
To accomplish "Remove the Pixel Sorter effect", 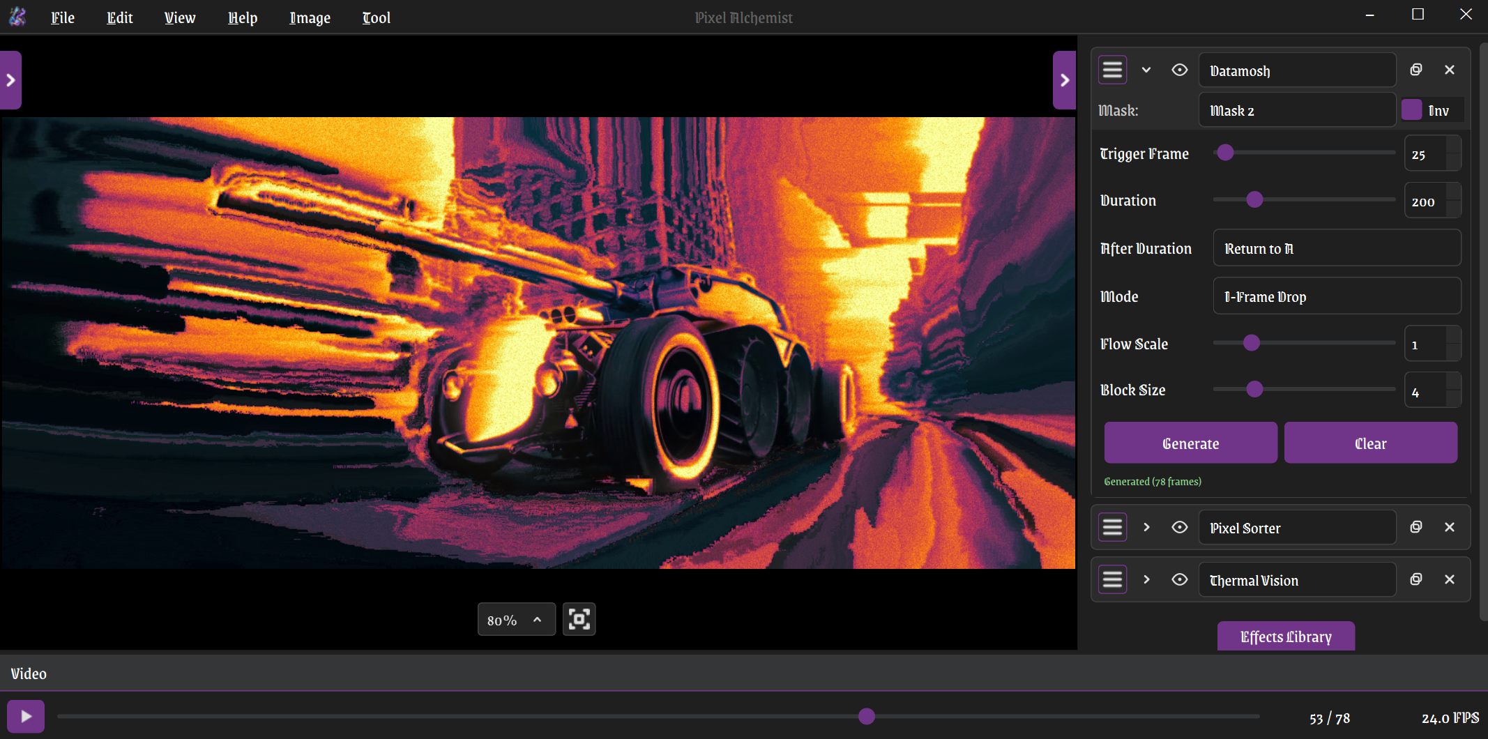I will tap(1450, 527).
